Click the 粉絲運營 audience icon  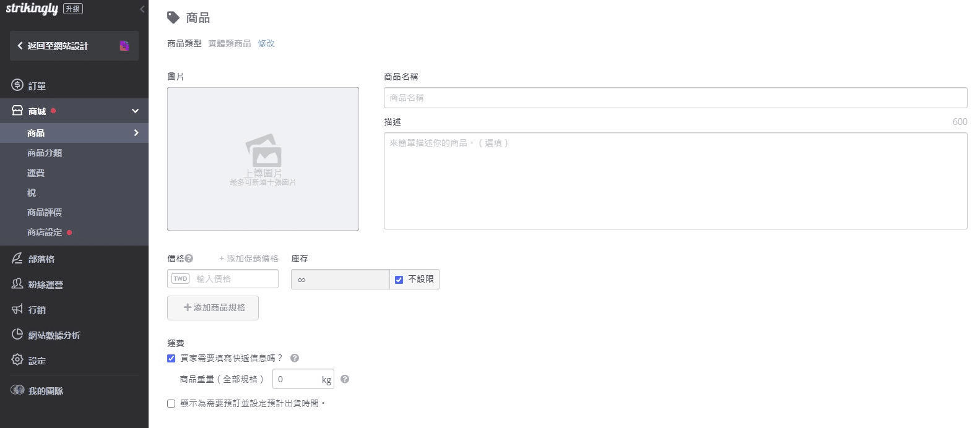point(17,284)
